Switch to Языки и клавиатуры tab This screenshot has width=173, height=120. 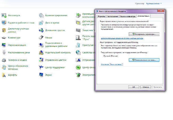pyautogui.click(x=127, y=16)
